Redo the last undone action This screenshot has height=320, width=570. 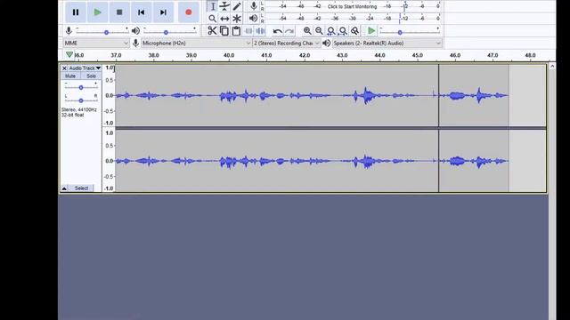pos(289,31)
